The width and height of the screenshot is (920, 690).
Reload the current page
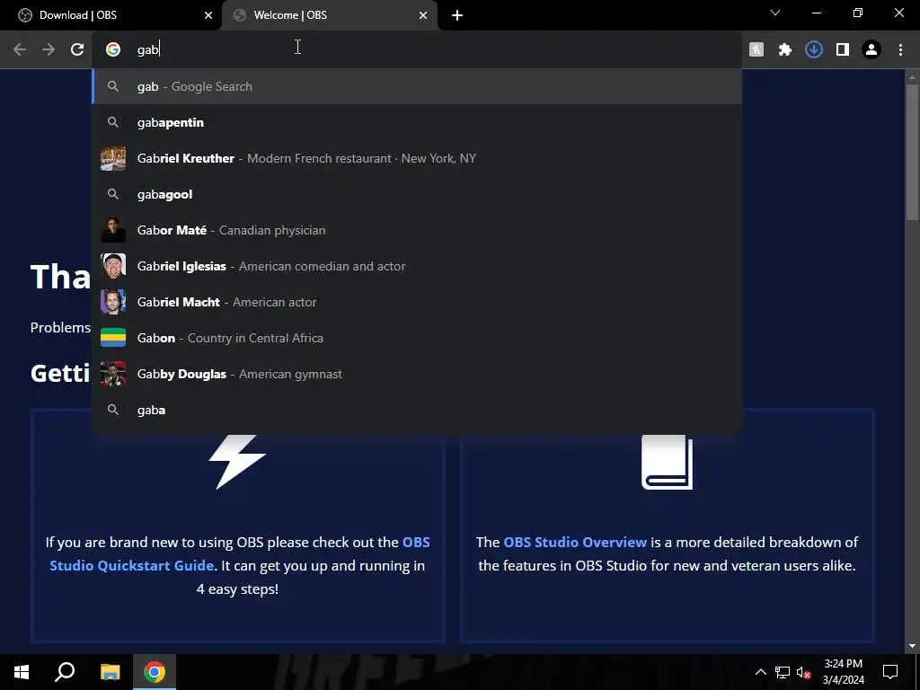[77, 49]
